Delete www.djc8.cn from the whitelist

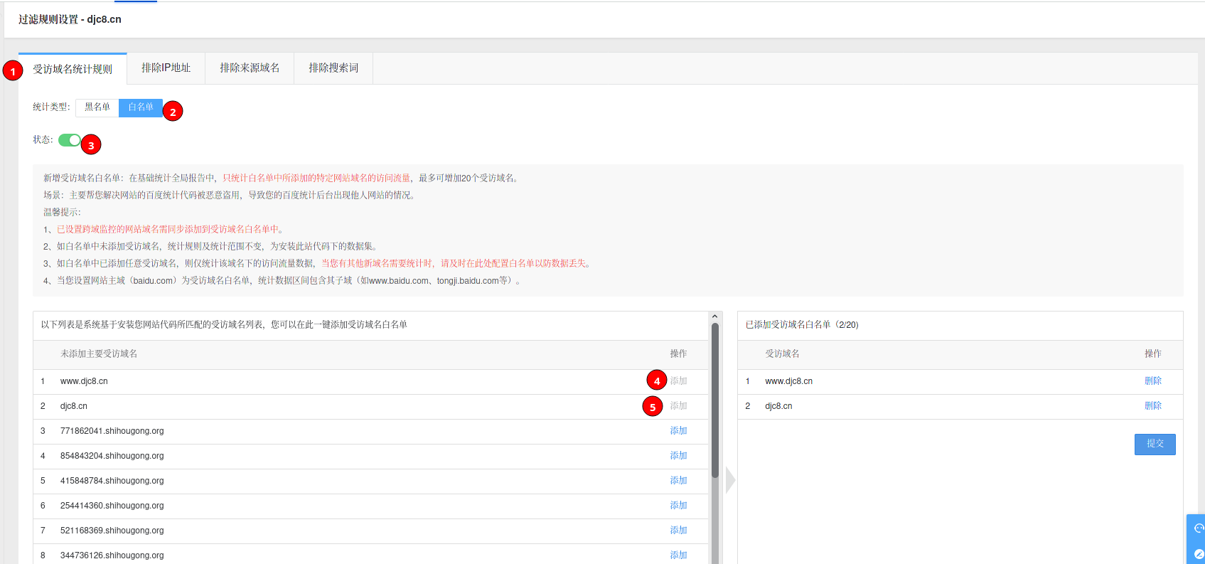click(x=1152, y=381)
